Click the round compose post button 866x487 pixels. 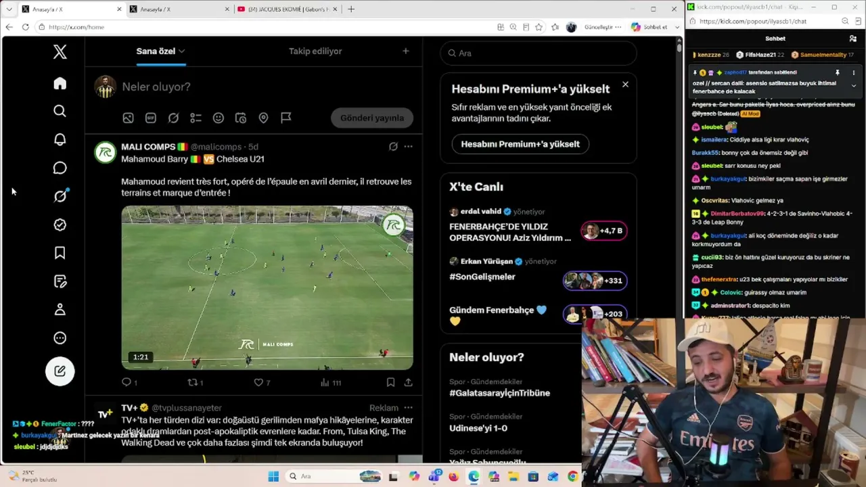pos(60,371)
